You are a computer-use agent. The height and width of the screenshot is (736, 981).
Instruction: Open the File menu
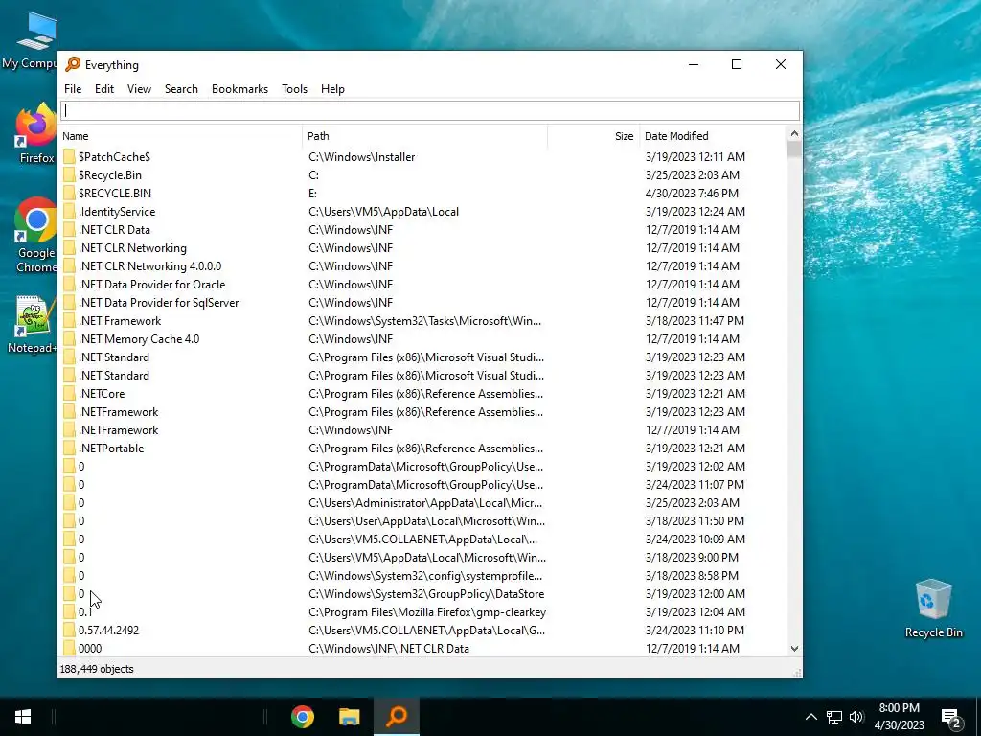(x=73, y=89)
